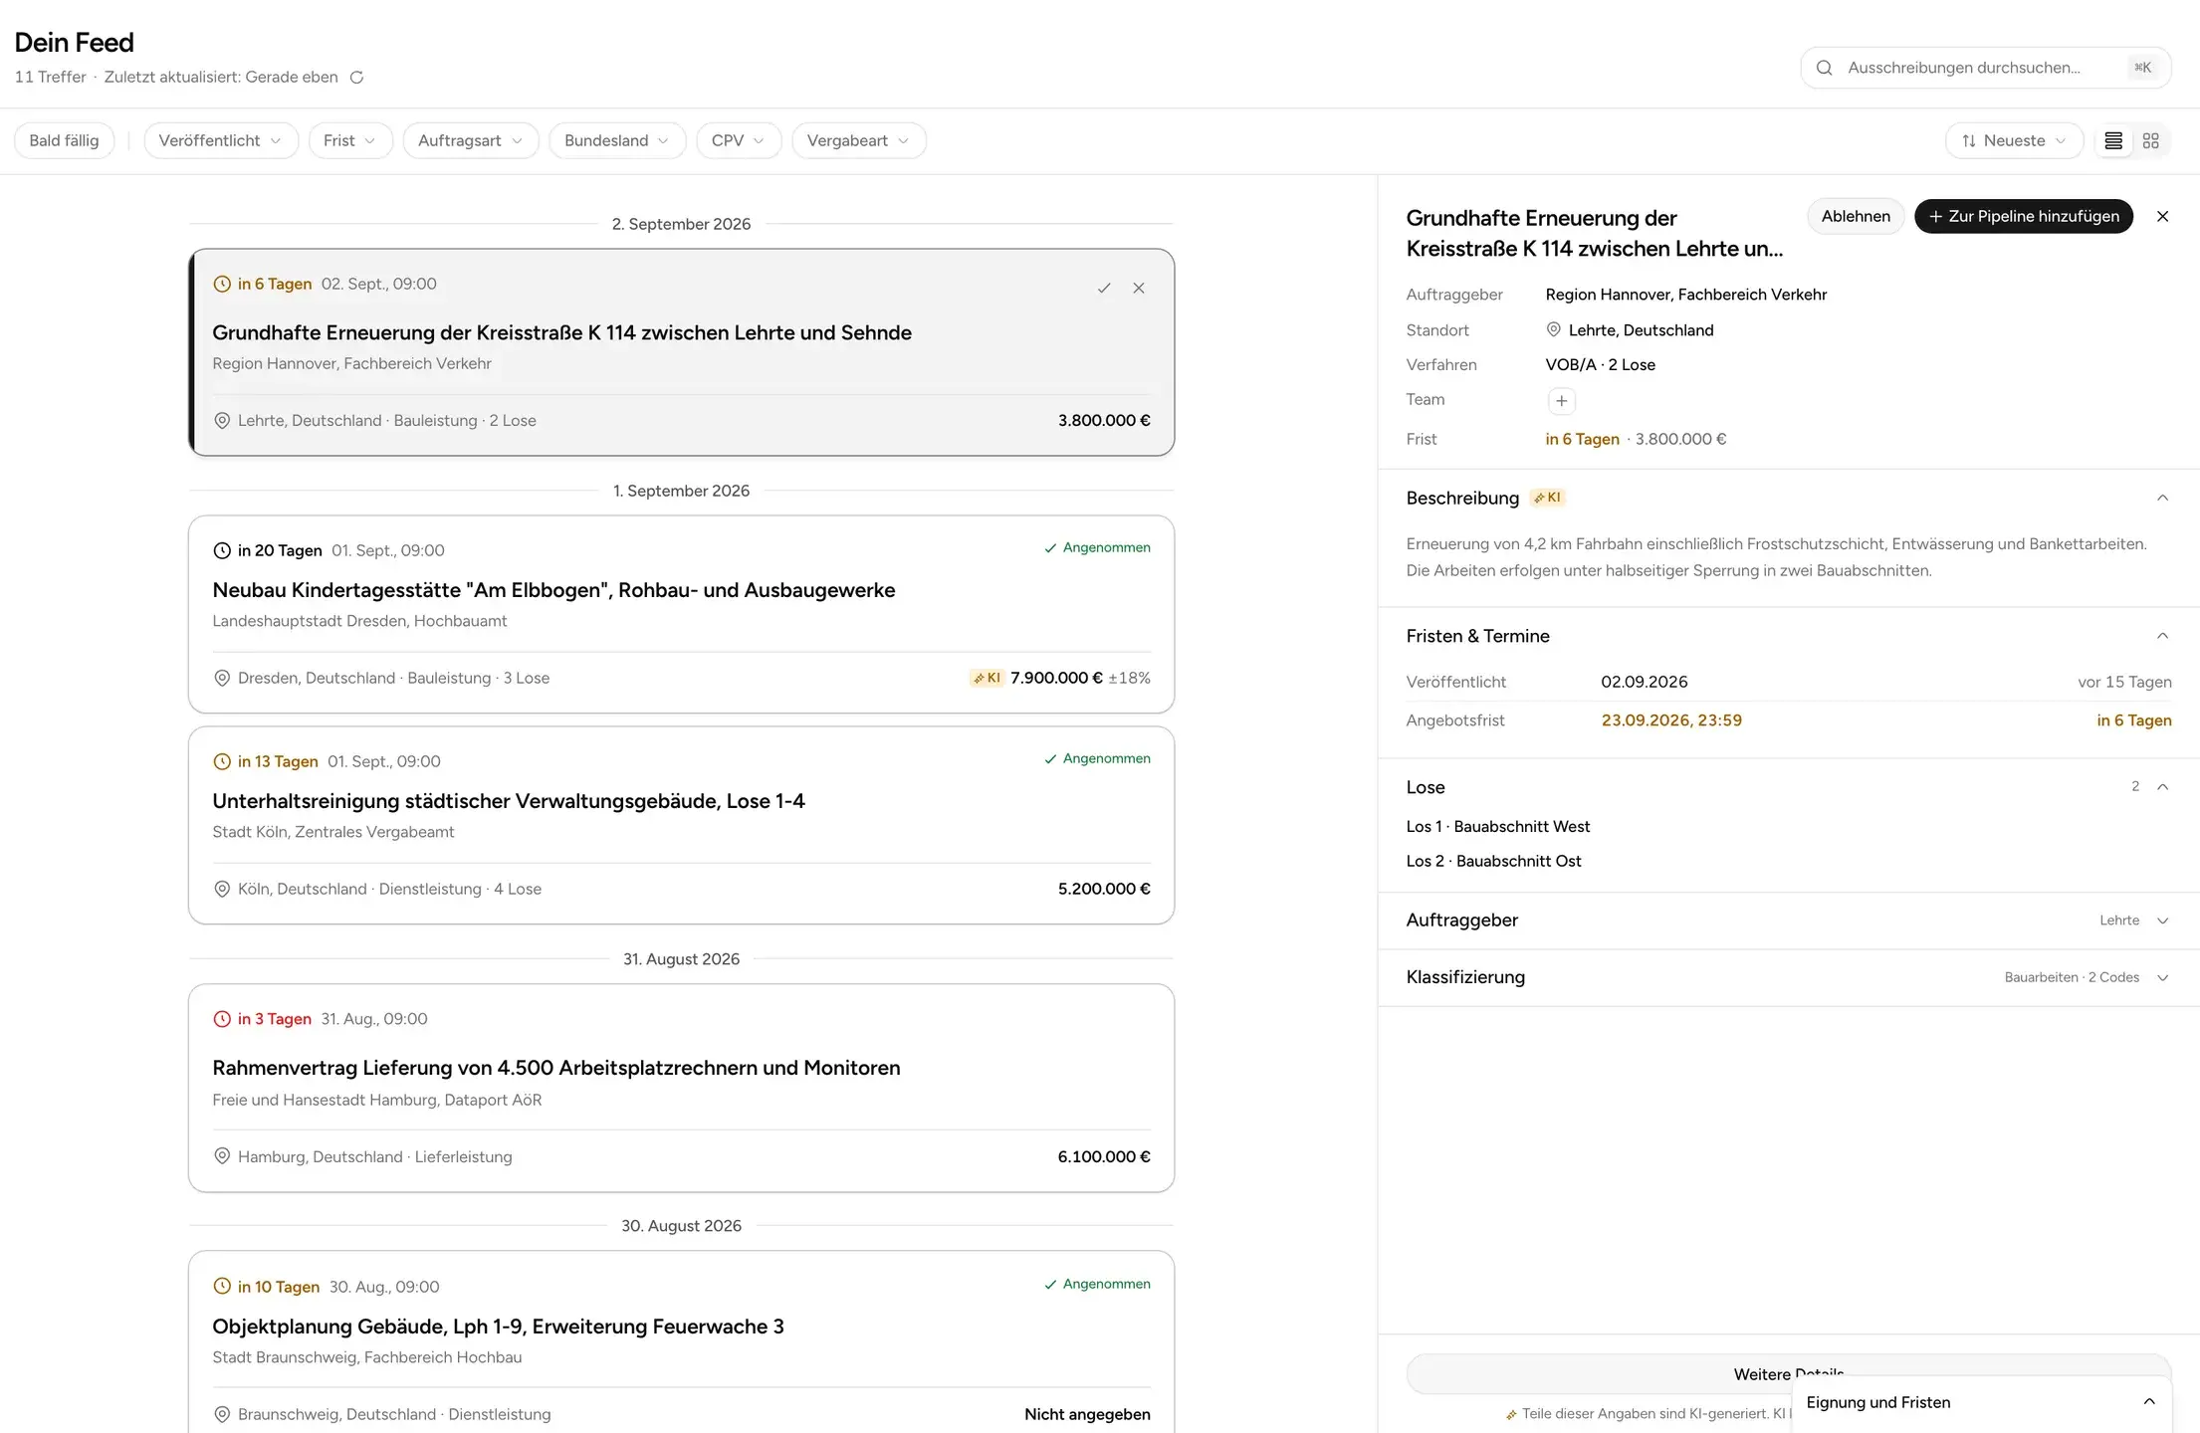Viewport: 2200px width, 1433px height.
Task: Open the Vergabeart filter dropdown
Action: pyautogui.click(x=859, y=141)
